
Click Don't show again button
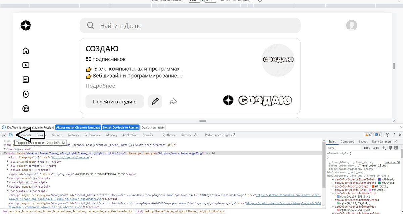(x=153, y=128)
